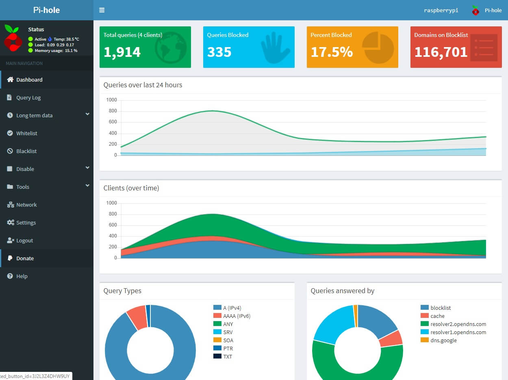This screenshot has width=508, height=380.
Task: Click the pie chart icon on Percent Blocked card
Action: pyautogui.click(x=378, y=48)
